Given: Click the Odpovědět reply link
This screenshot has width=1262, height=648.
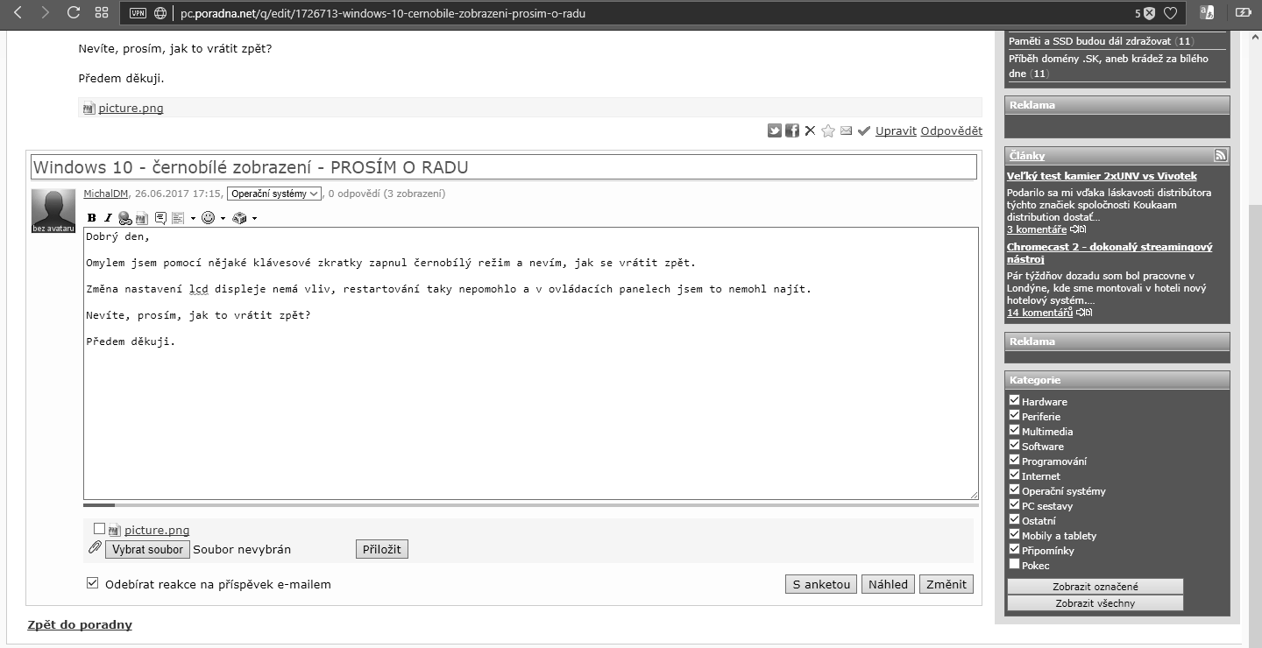Looking at the screenshot, I should [951, 130].
